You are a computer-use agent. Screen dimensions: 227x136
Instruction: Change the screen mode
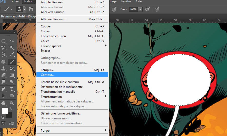12,123
